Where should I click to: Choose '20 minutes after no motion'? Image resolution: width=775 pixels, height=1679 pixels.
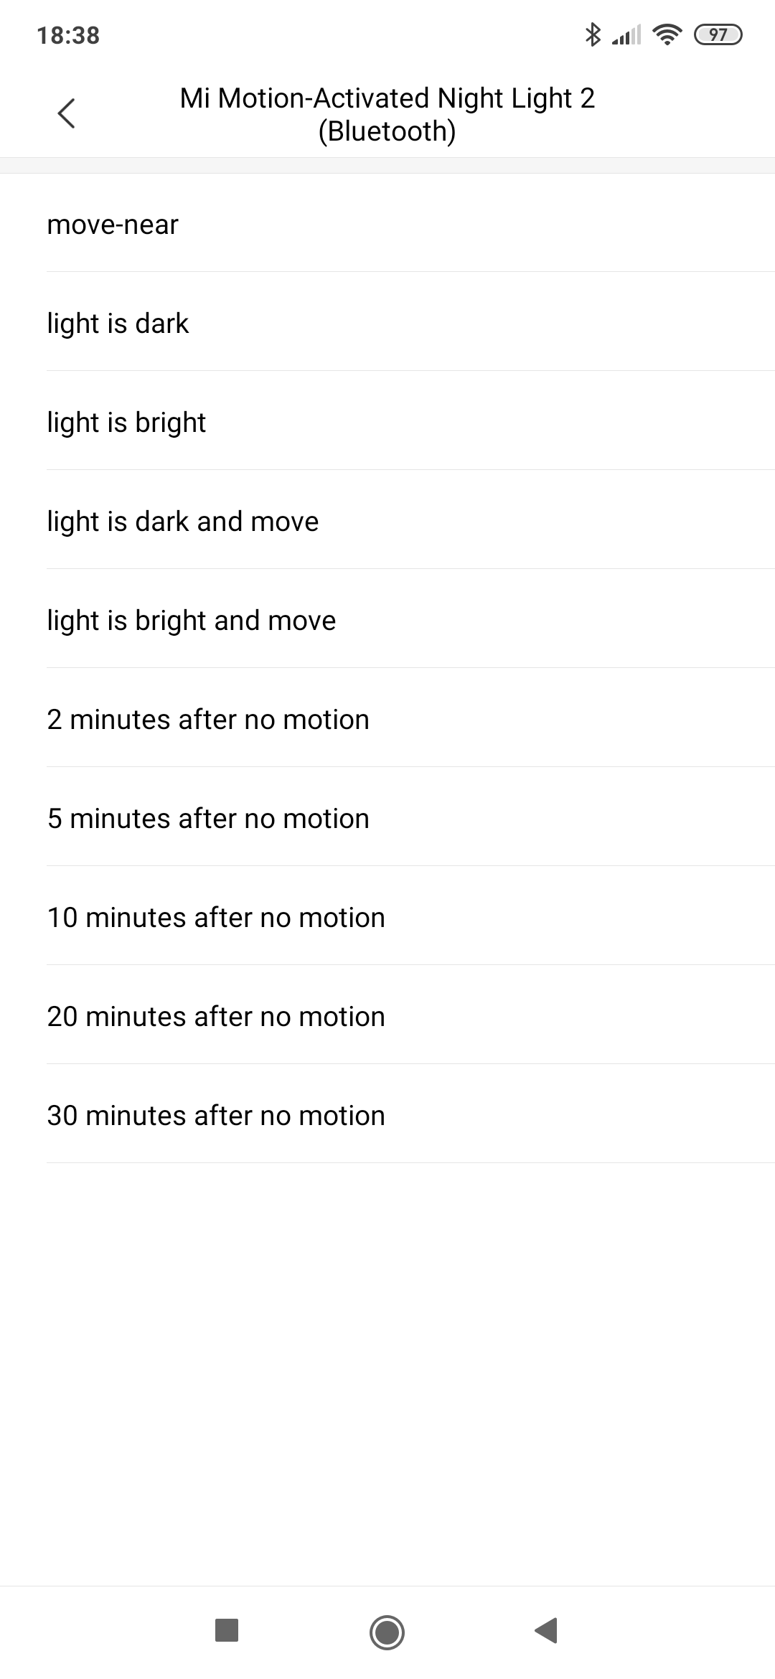[x=387, y=1017]
